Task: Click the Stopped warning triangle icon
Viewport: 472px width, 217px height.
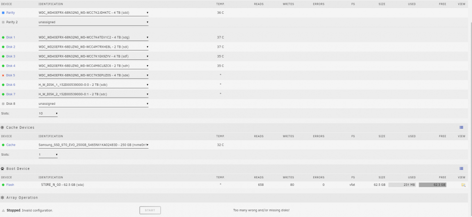Action: 3,210
